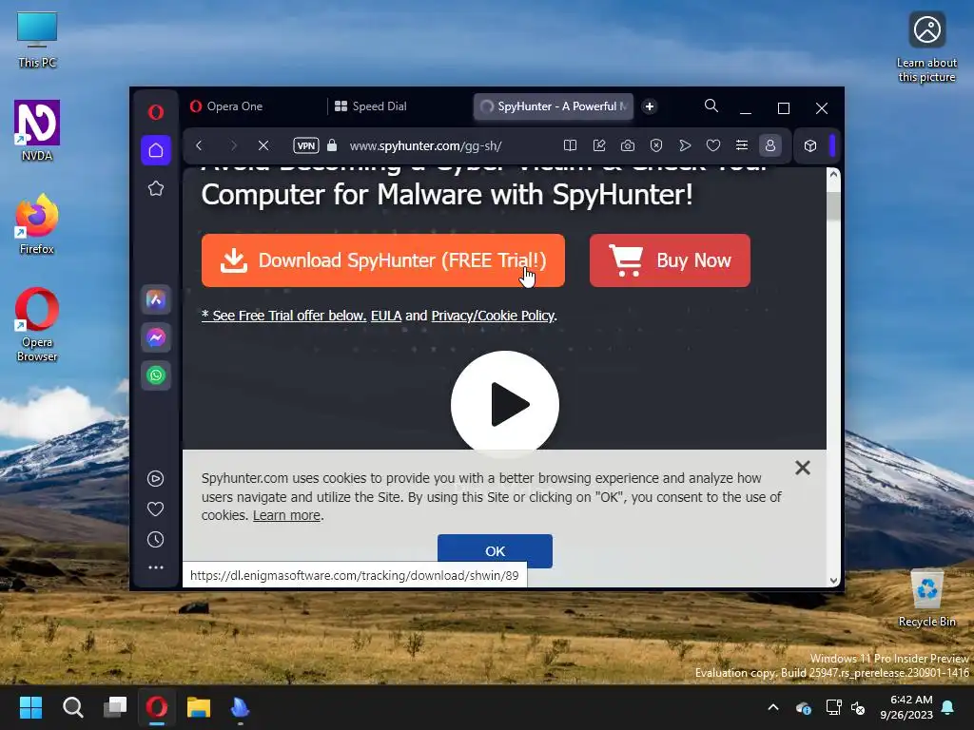
Task: Open the Player icon in sidebar
Action: (x=155, y=479)
